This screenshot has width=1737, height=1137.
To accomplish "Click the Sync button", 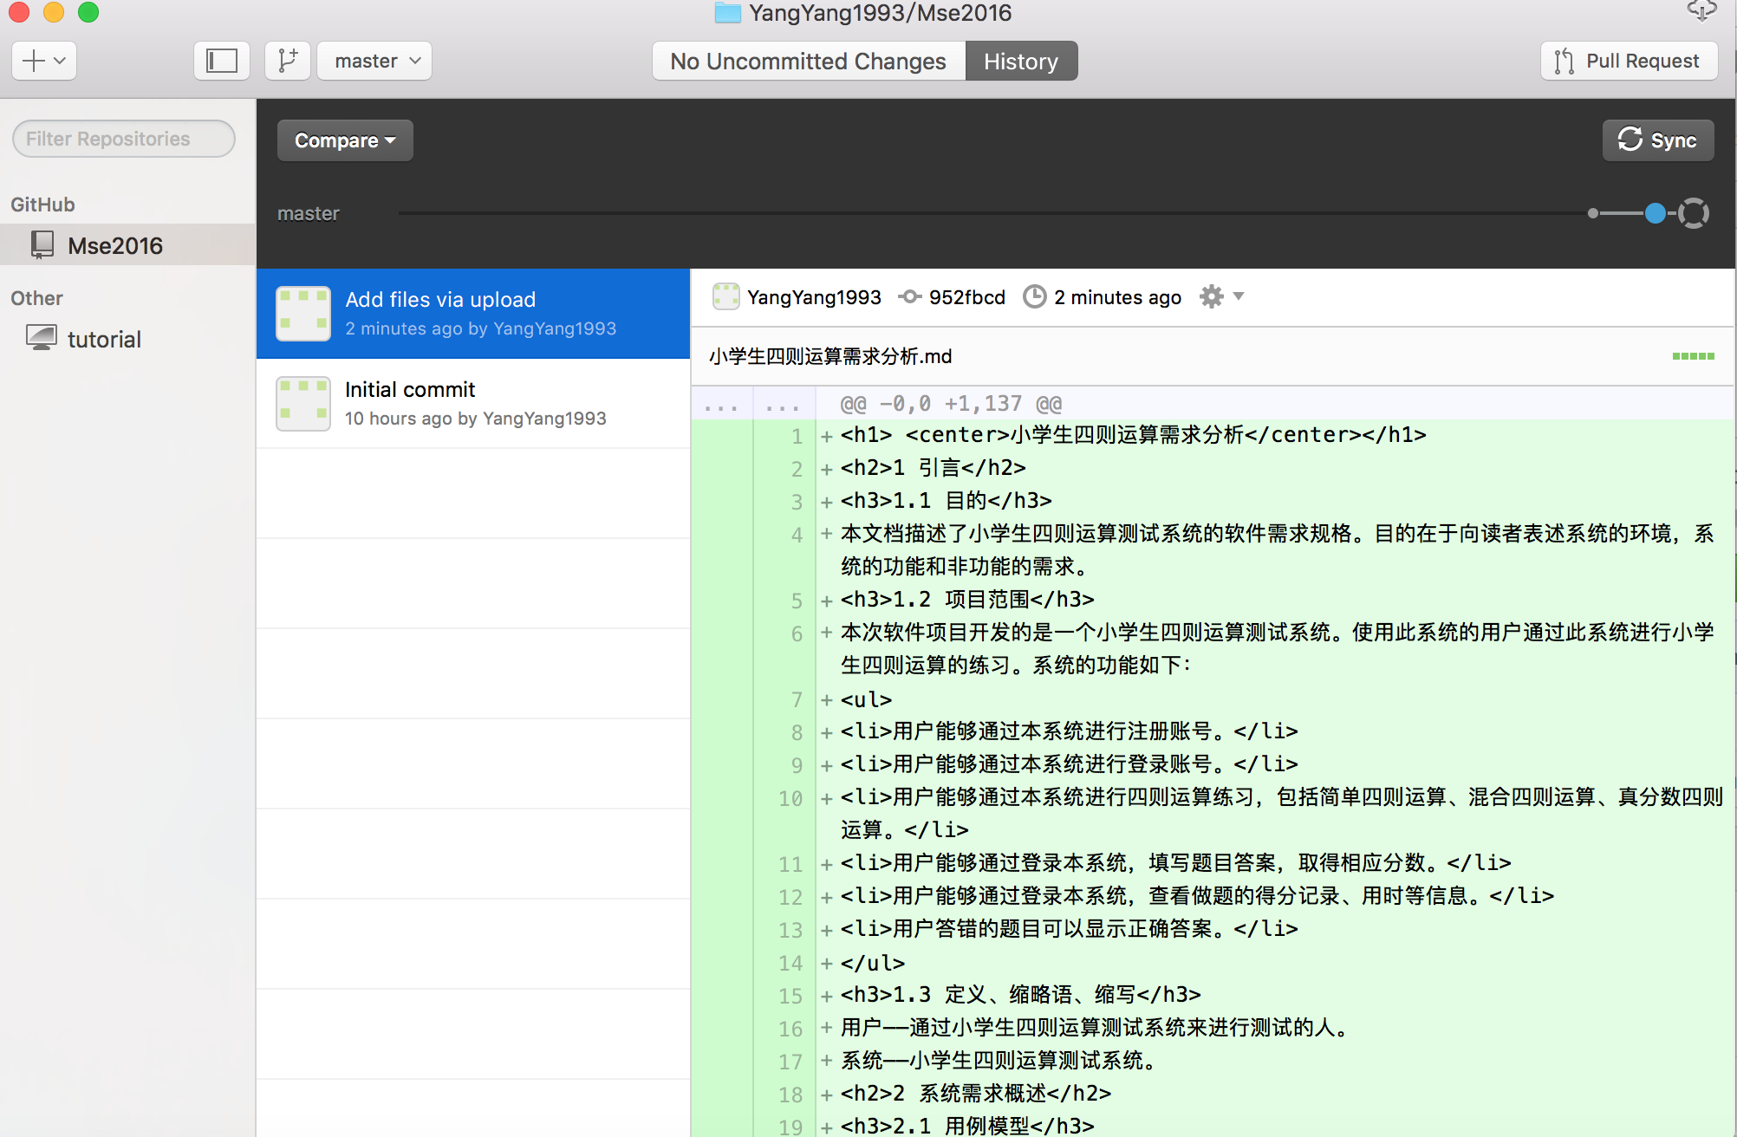I will 1657,140.
